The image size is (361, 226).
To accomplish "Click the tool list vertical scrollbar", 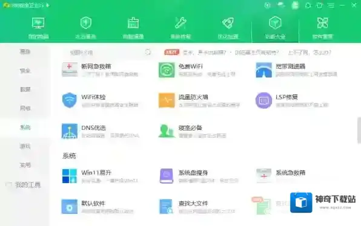I will pyautogui.click(x=359, y=131).
